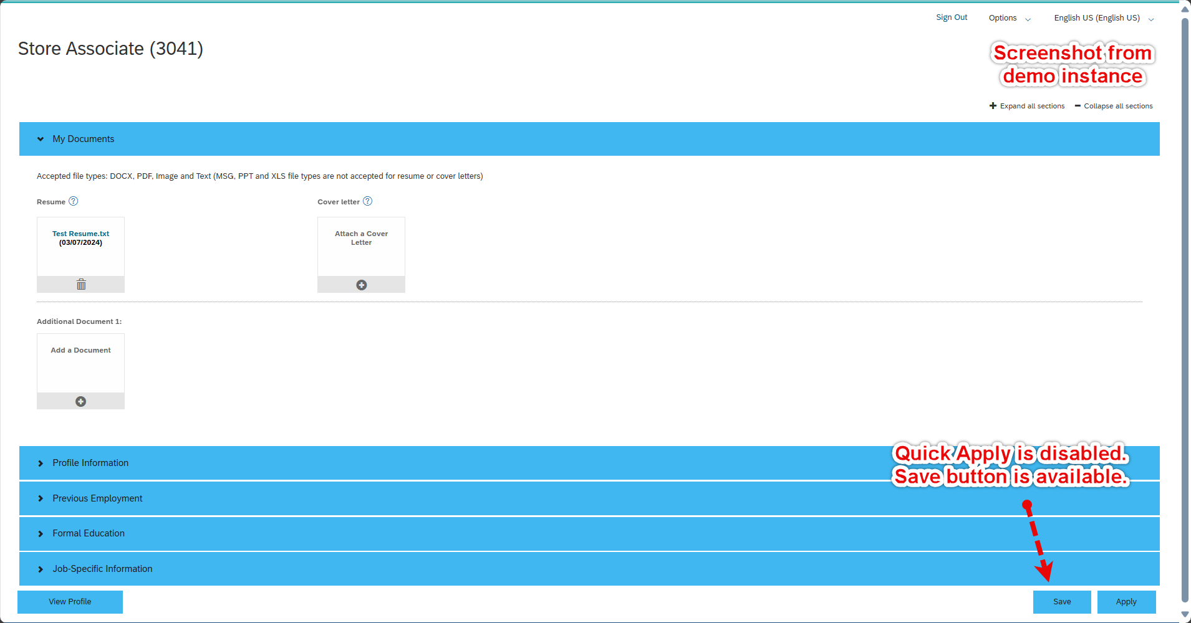Collapse all sections link
This screenshot has height=623, width=1191.
[x=1114, y=106]
